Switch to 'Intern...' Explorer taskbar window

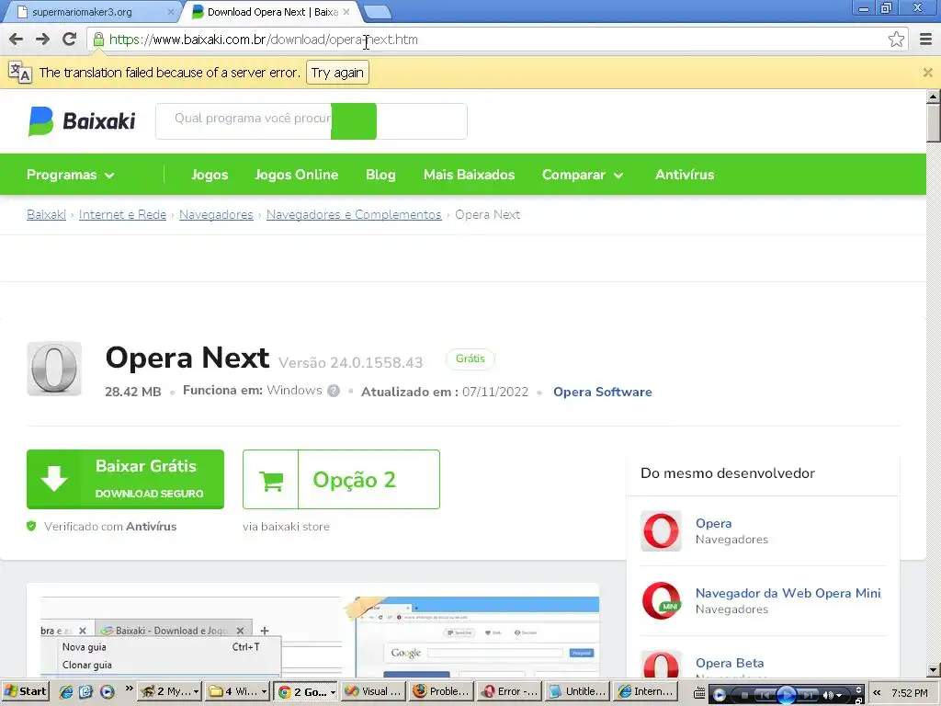point(646,691)
